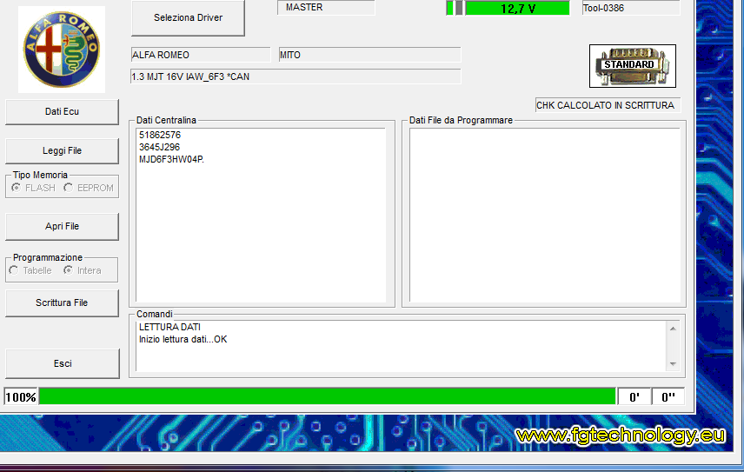Click the green 100% progress bar
The width and height of the screenshot is (744, 472).
(328, 396)
